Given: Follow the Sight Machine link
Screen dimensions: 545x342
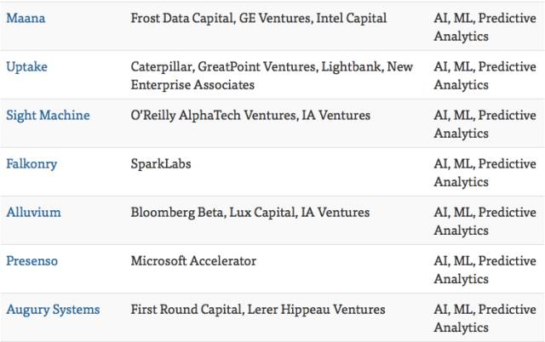Looking at the screenshot, I should [x=48, y=115].
